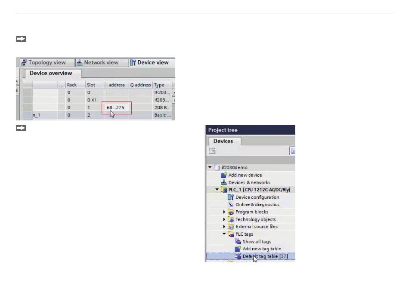The width and height of the screenshot is (409, 286).
Task: Click the toolbar icon below Devices tab
Action: pyautogui.click(x=213, y=151)
